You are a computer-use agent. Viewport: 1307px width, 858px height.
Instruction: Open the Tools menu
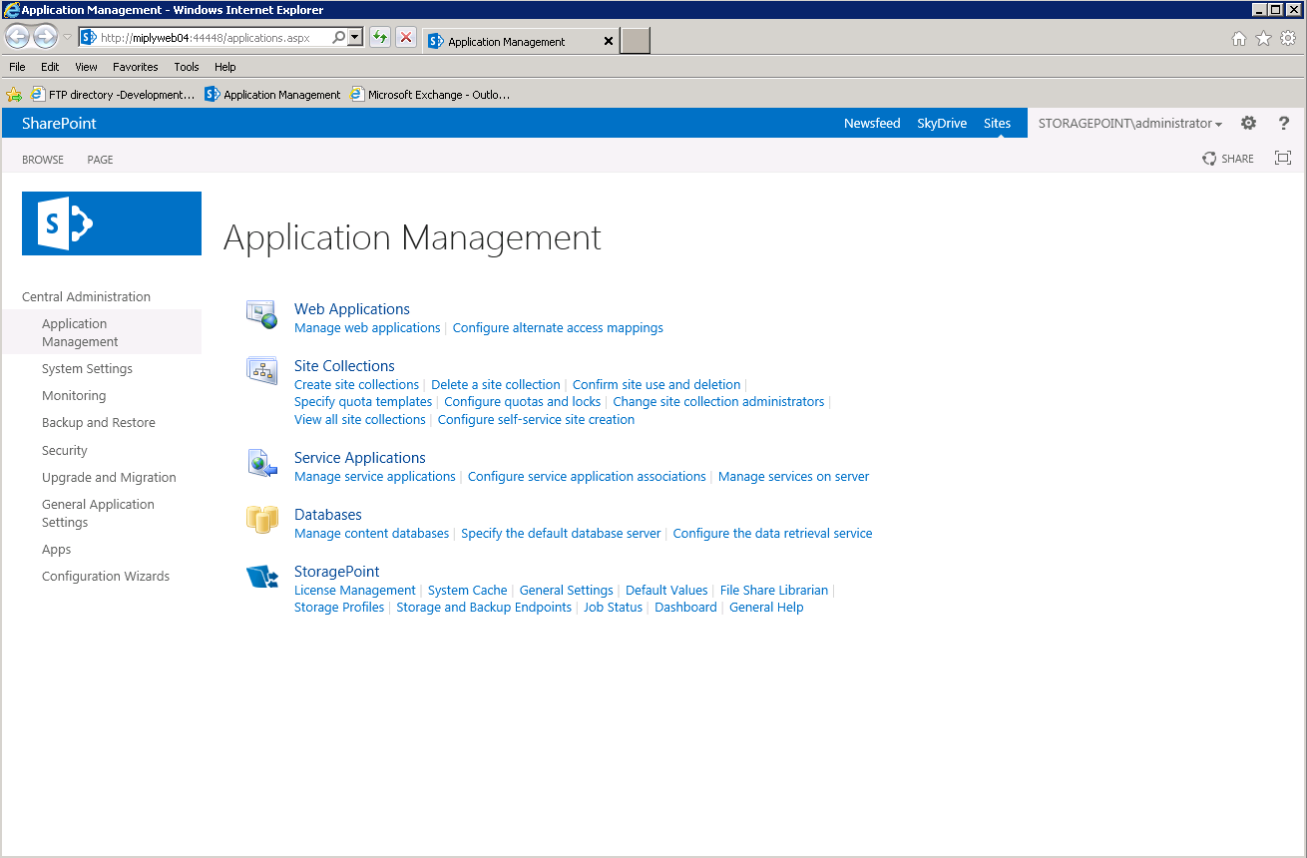click(187, 67)
